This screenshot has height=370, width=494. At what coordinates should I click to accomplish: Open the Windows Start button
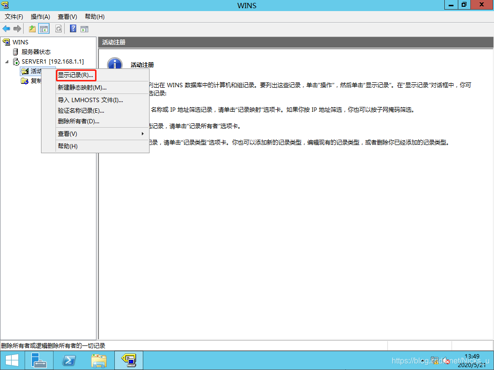tap(12, 360)
